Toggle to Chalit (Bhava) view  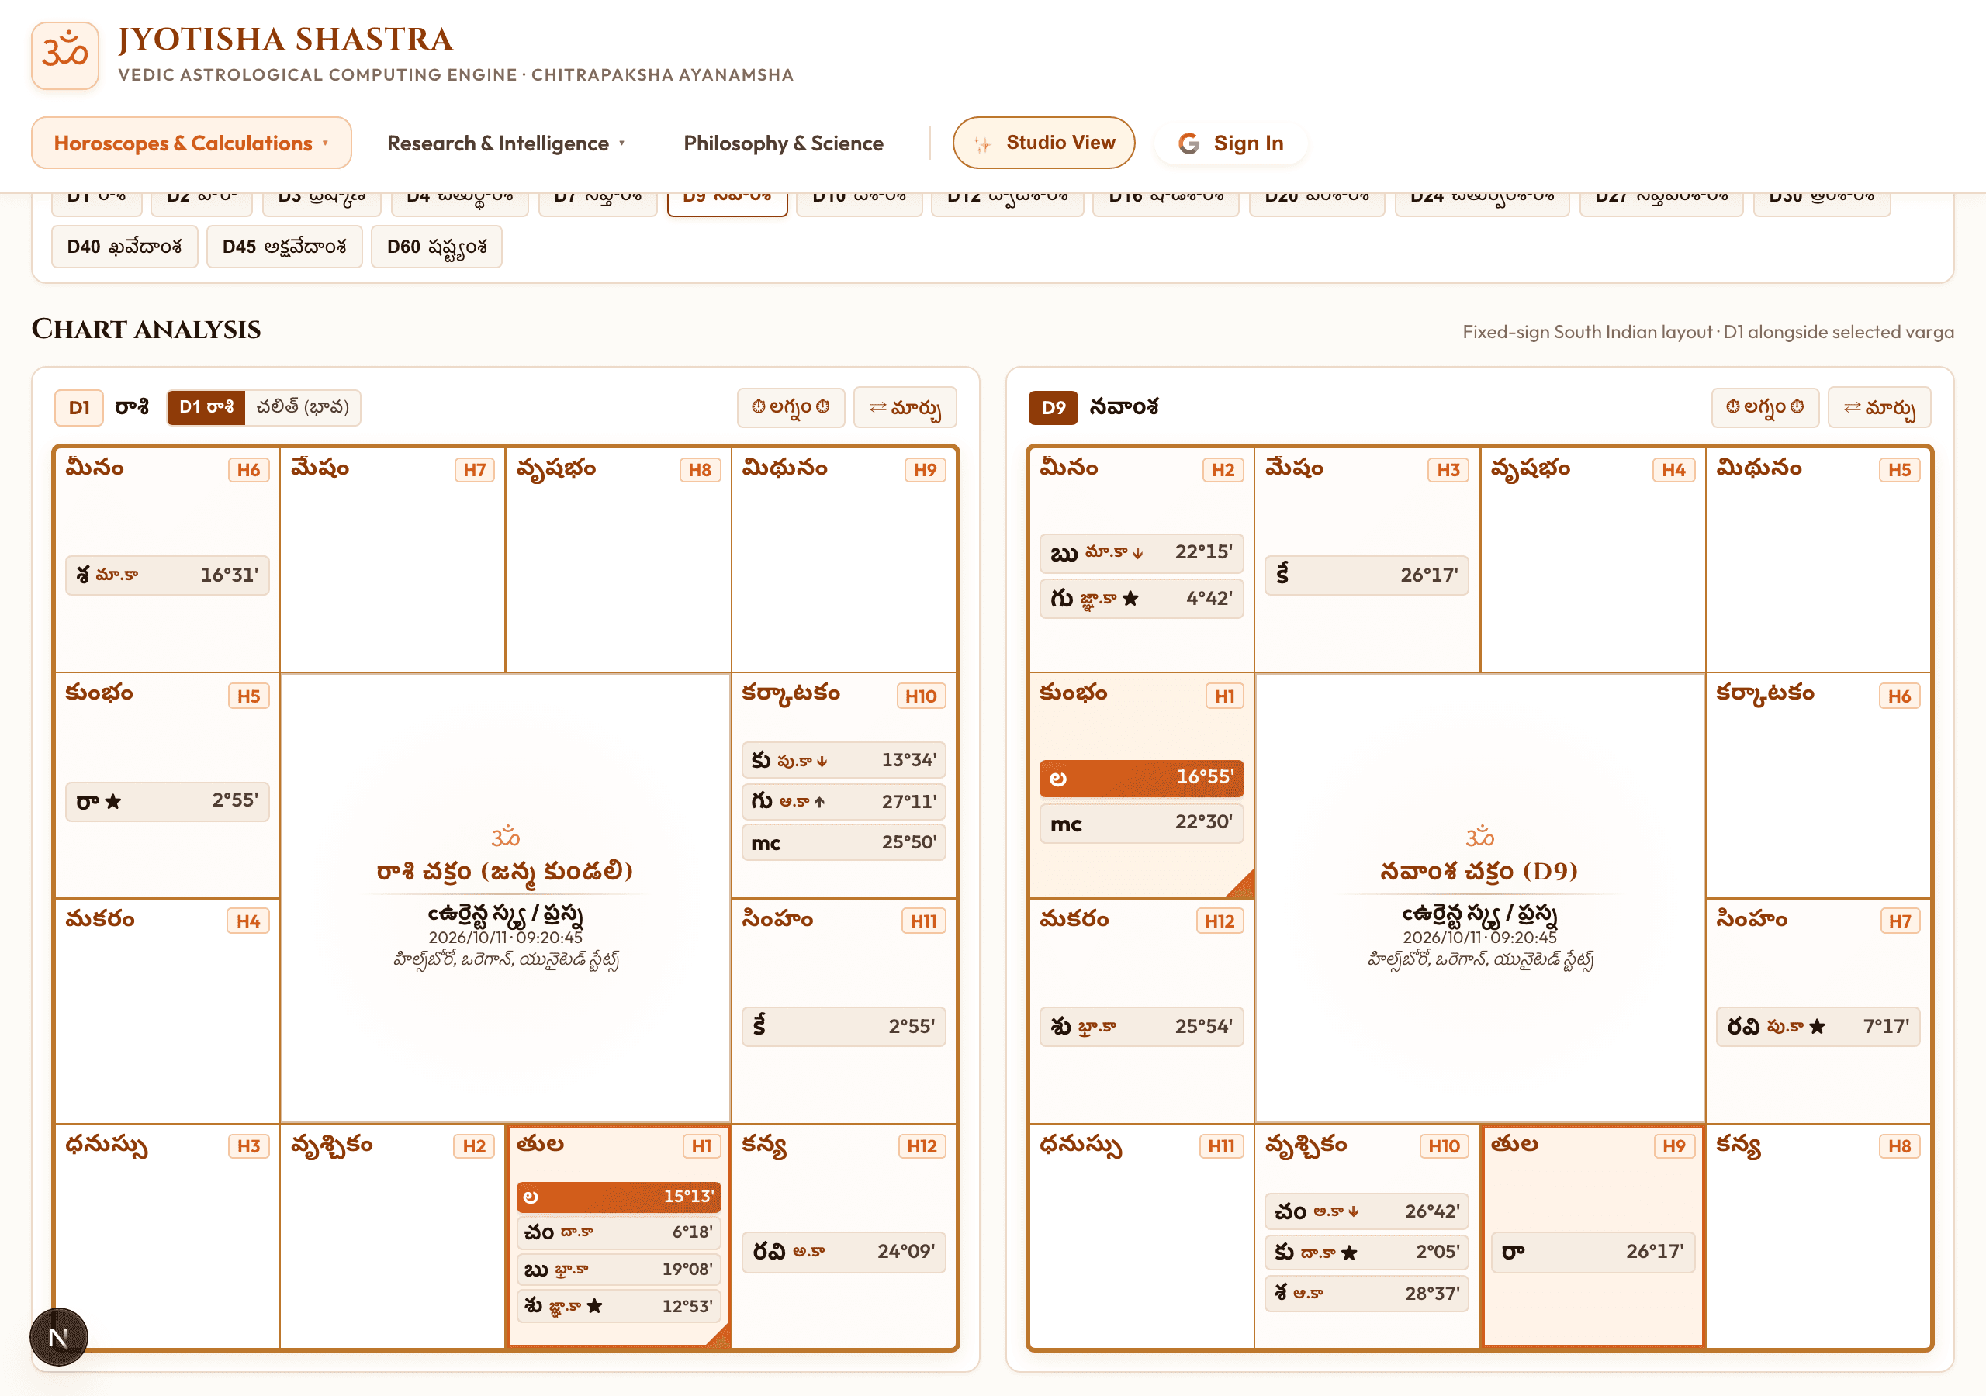(x=303, y=407)
